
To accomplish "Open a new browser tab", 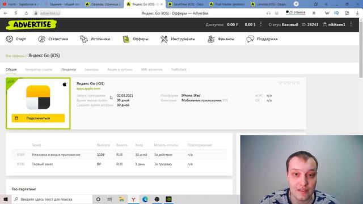I will pos(296,4).
